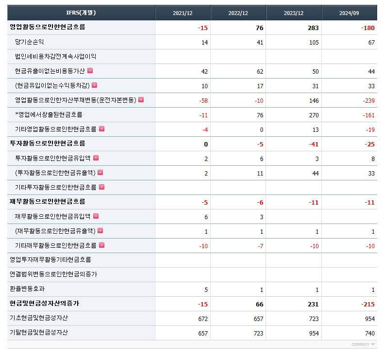Click the -239 working capital change value
382x352 pixels.
(x=368, y=101)
